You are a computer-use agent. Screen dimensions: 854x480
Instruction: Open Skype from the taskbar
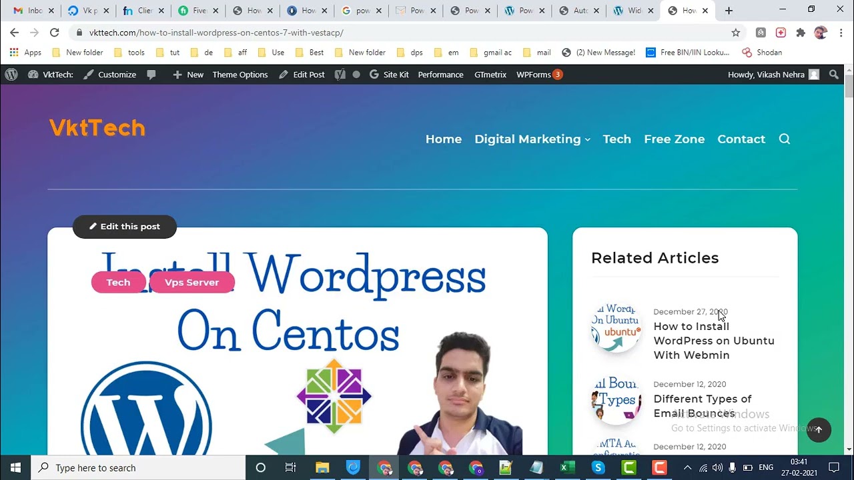pyautogui.click(x=598, y=467)
